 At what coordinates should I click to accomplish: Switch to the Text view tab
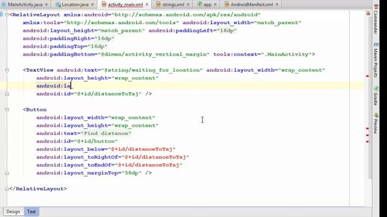(x=31, y=212)
